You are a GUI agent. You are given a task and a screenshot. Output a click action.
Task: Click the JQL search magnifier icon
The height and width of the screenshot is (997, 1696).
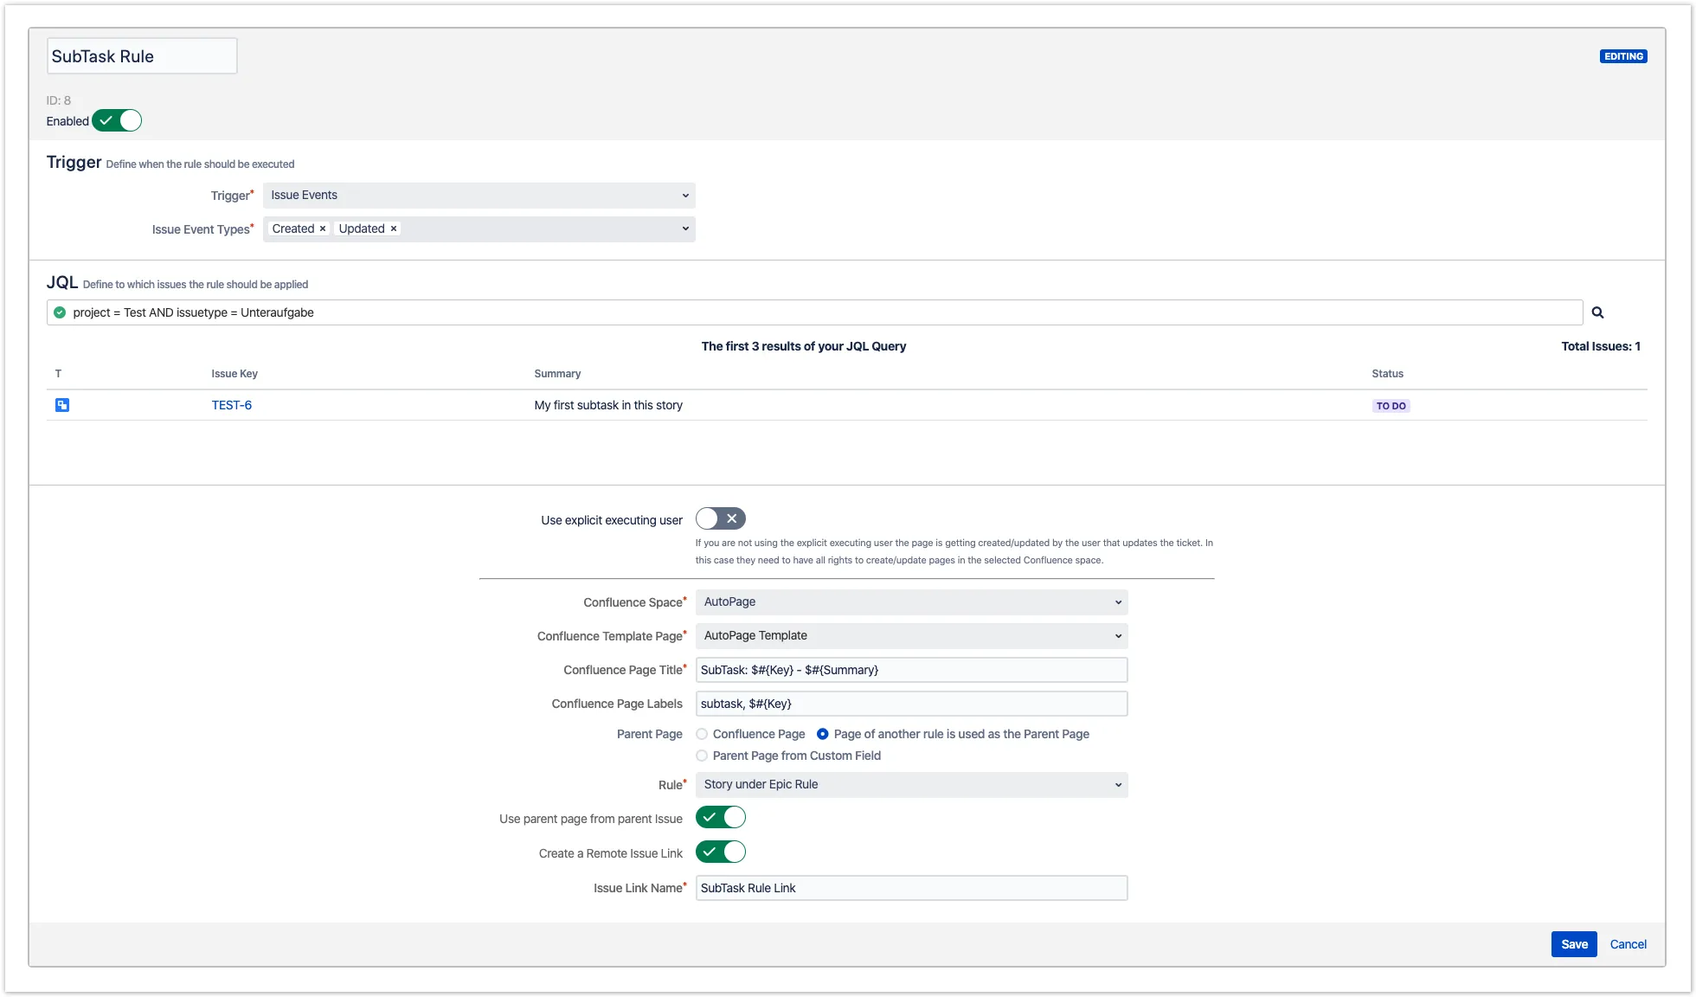[1597, 312]
